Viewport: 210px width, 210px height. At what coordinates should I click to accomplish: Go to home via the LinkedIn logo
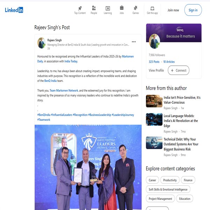[x=14, y=10]
